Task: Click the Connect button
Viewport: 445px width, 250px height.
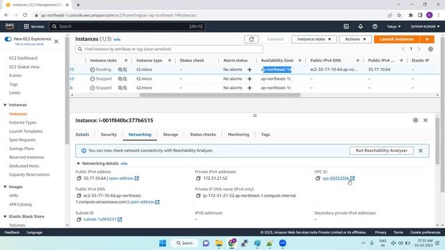Action: point(275,39)
